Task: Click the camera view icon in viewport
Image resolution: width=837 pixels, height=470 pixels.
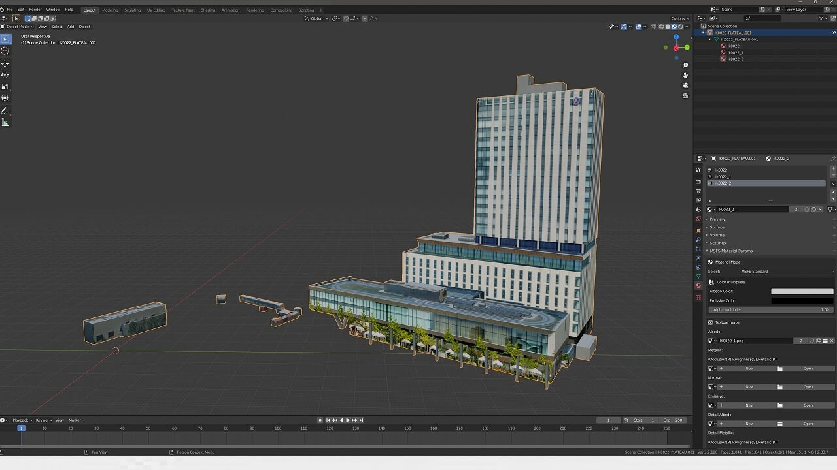Action: pos(685,86)
